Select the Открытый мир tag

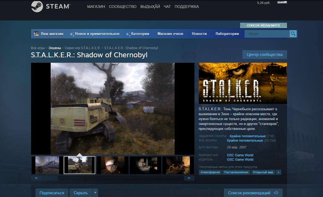pos(263,172)
